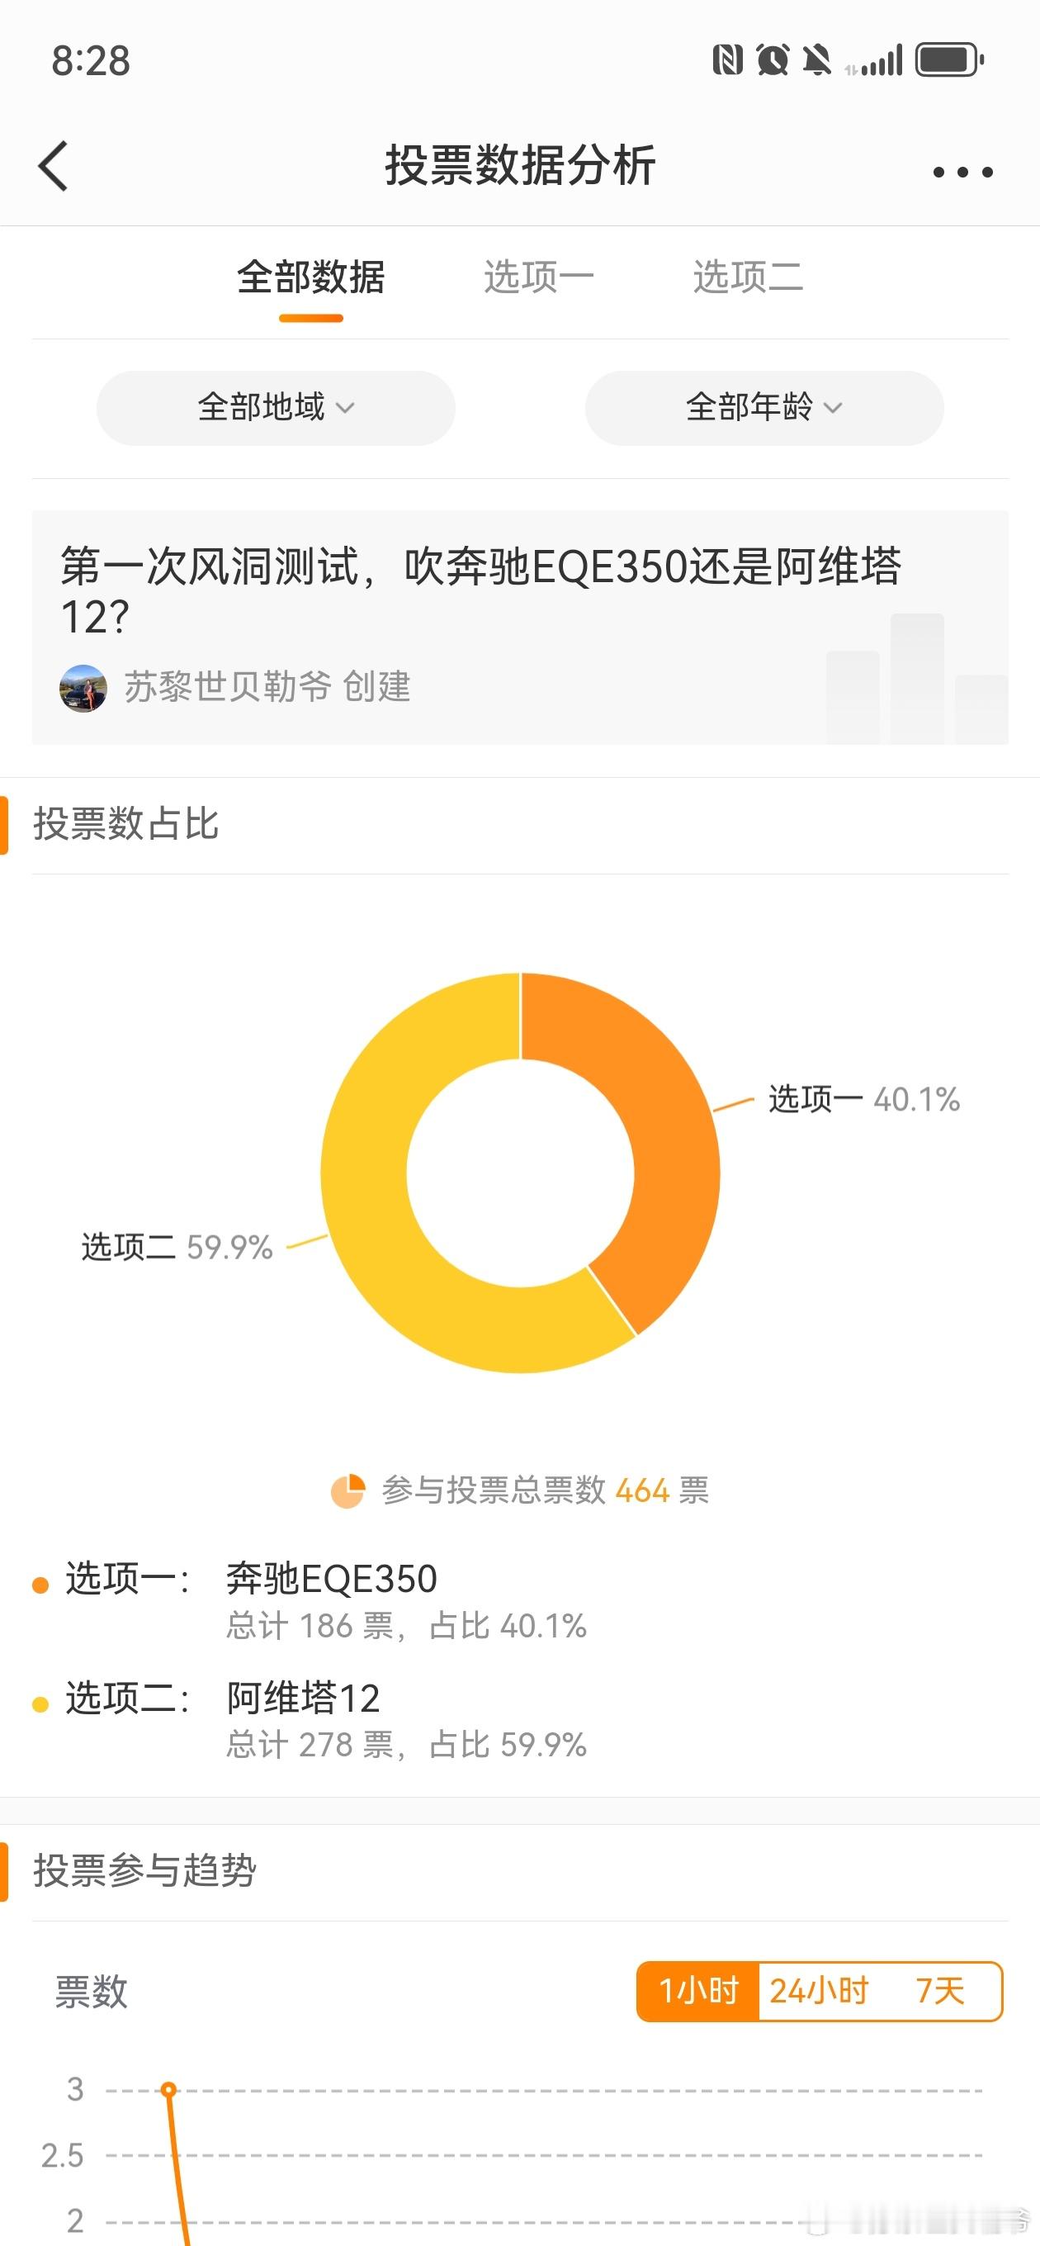This screenshot has width=1040, height=2246.
Task: Open the three-dot more options menu
Action: coord(962,172)
